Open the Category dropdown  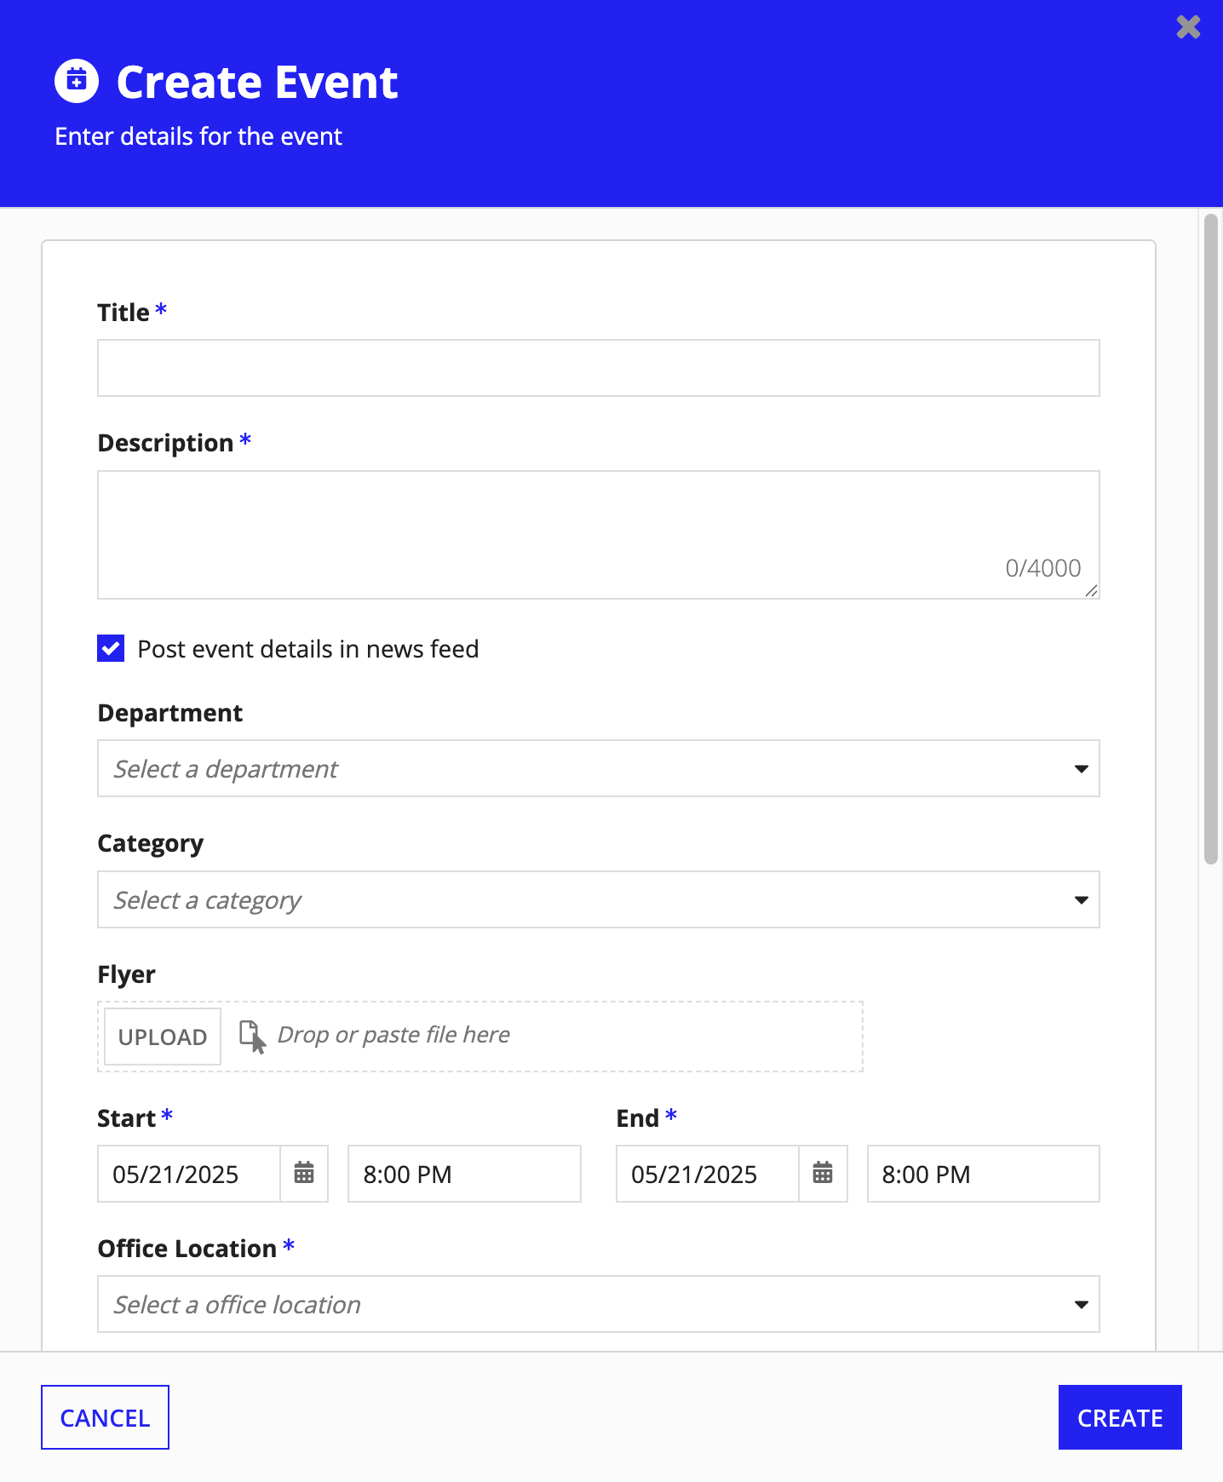pyautogui.click(x=599, y=899)
